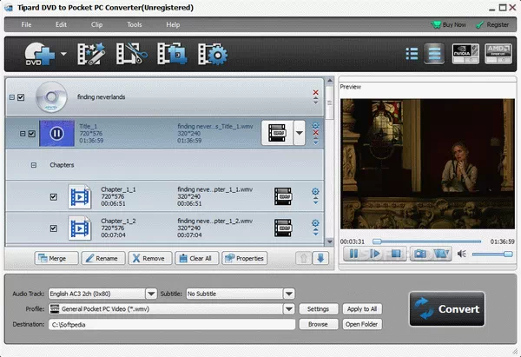Toggle the Chapter_1_1 checkbox
Viewport: 521px width, 357px height.
[x=54, y=197]
